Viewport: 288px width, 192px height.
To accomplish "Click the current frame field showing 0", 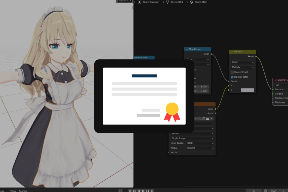I will (x=254, y=191).
